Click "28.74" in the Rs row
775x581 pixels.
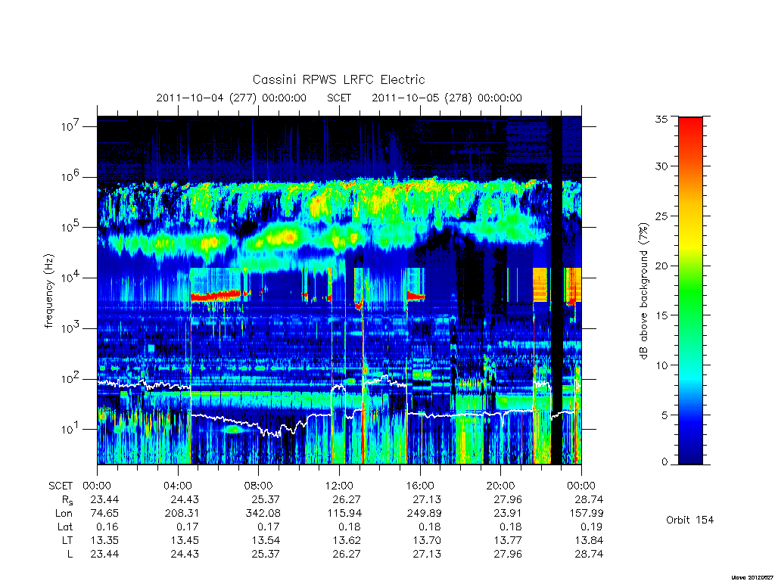point(589,500)
